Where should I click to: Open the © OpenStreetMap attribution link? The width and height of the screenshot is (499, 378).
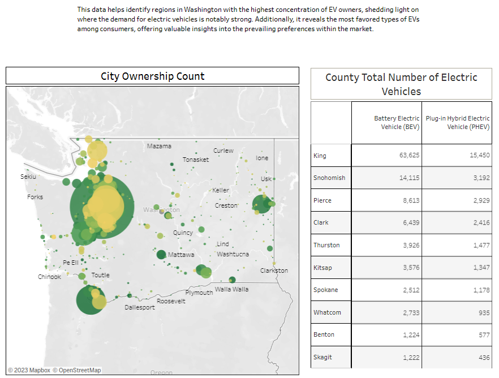[x=77, y=370]
